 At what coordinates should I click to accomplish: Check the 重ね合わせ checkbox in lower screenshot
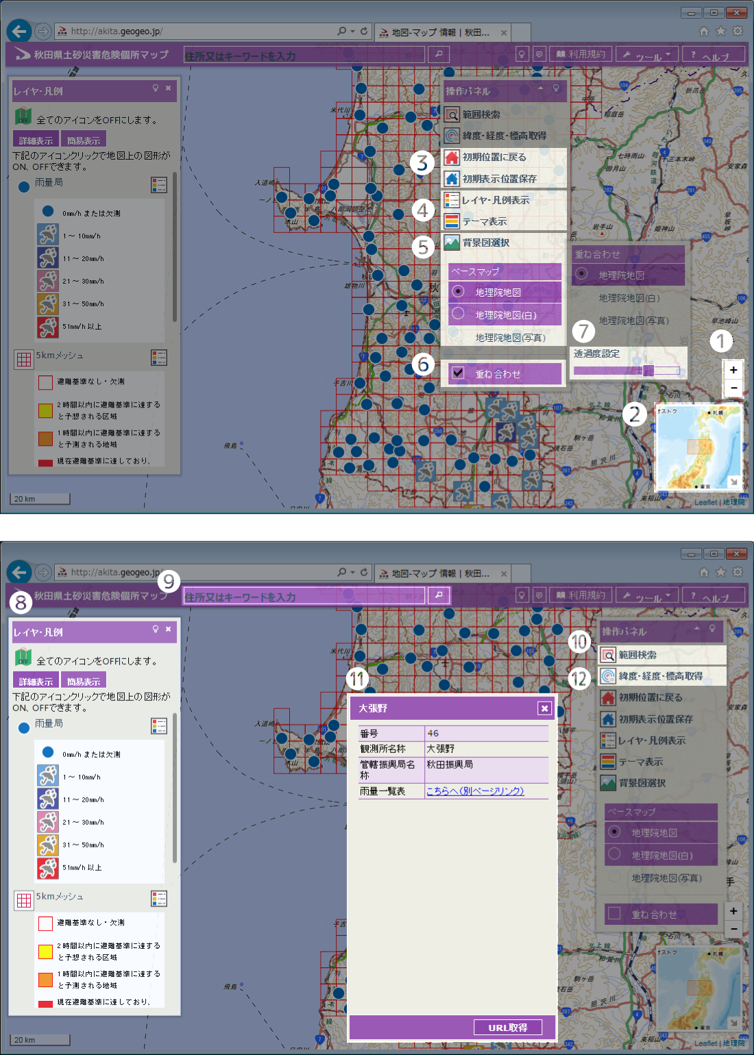615,914
